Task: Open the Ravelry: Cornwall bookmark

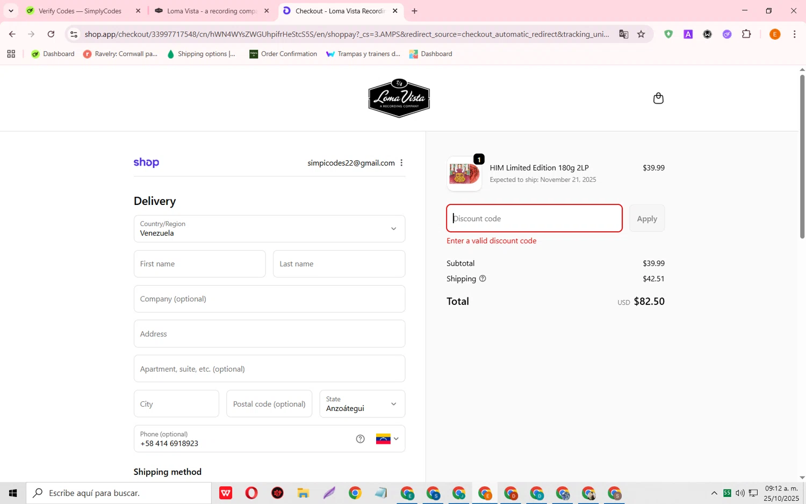Action: tap(120, 54)
